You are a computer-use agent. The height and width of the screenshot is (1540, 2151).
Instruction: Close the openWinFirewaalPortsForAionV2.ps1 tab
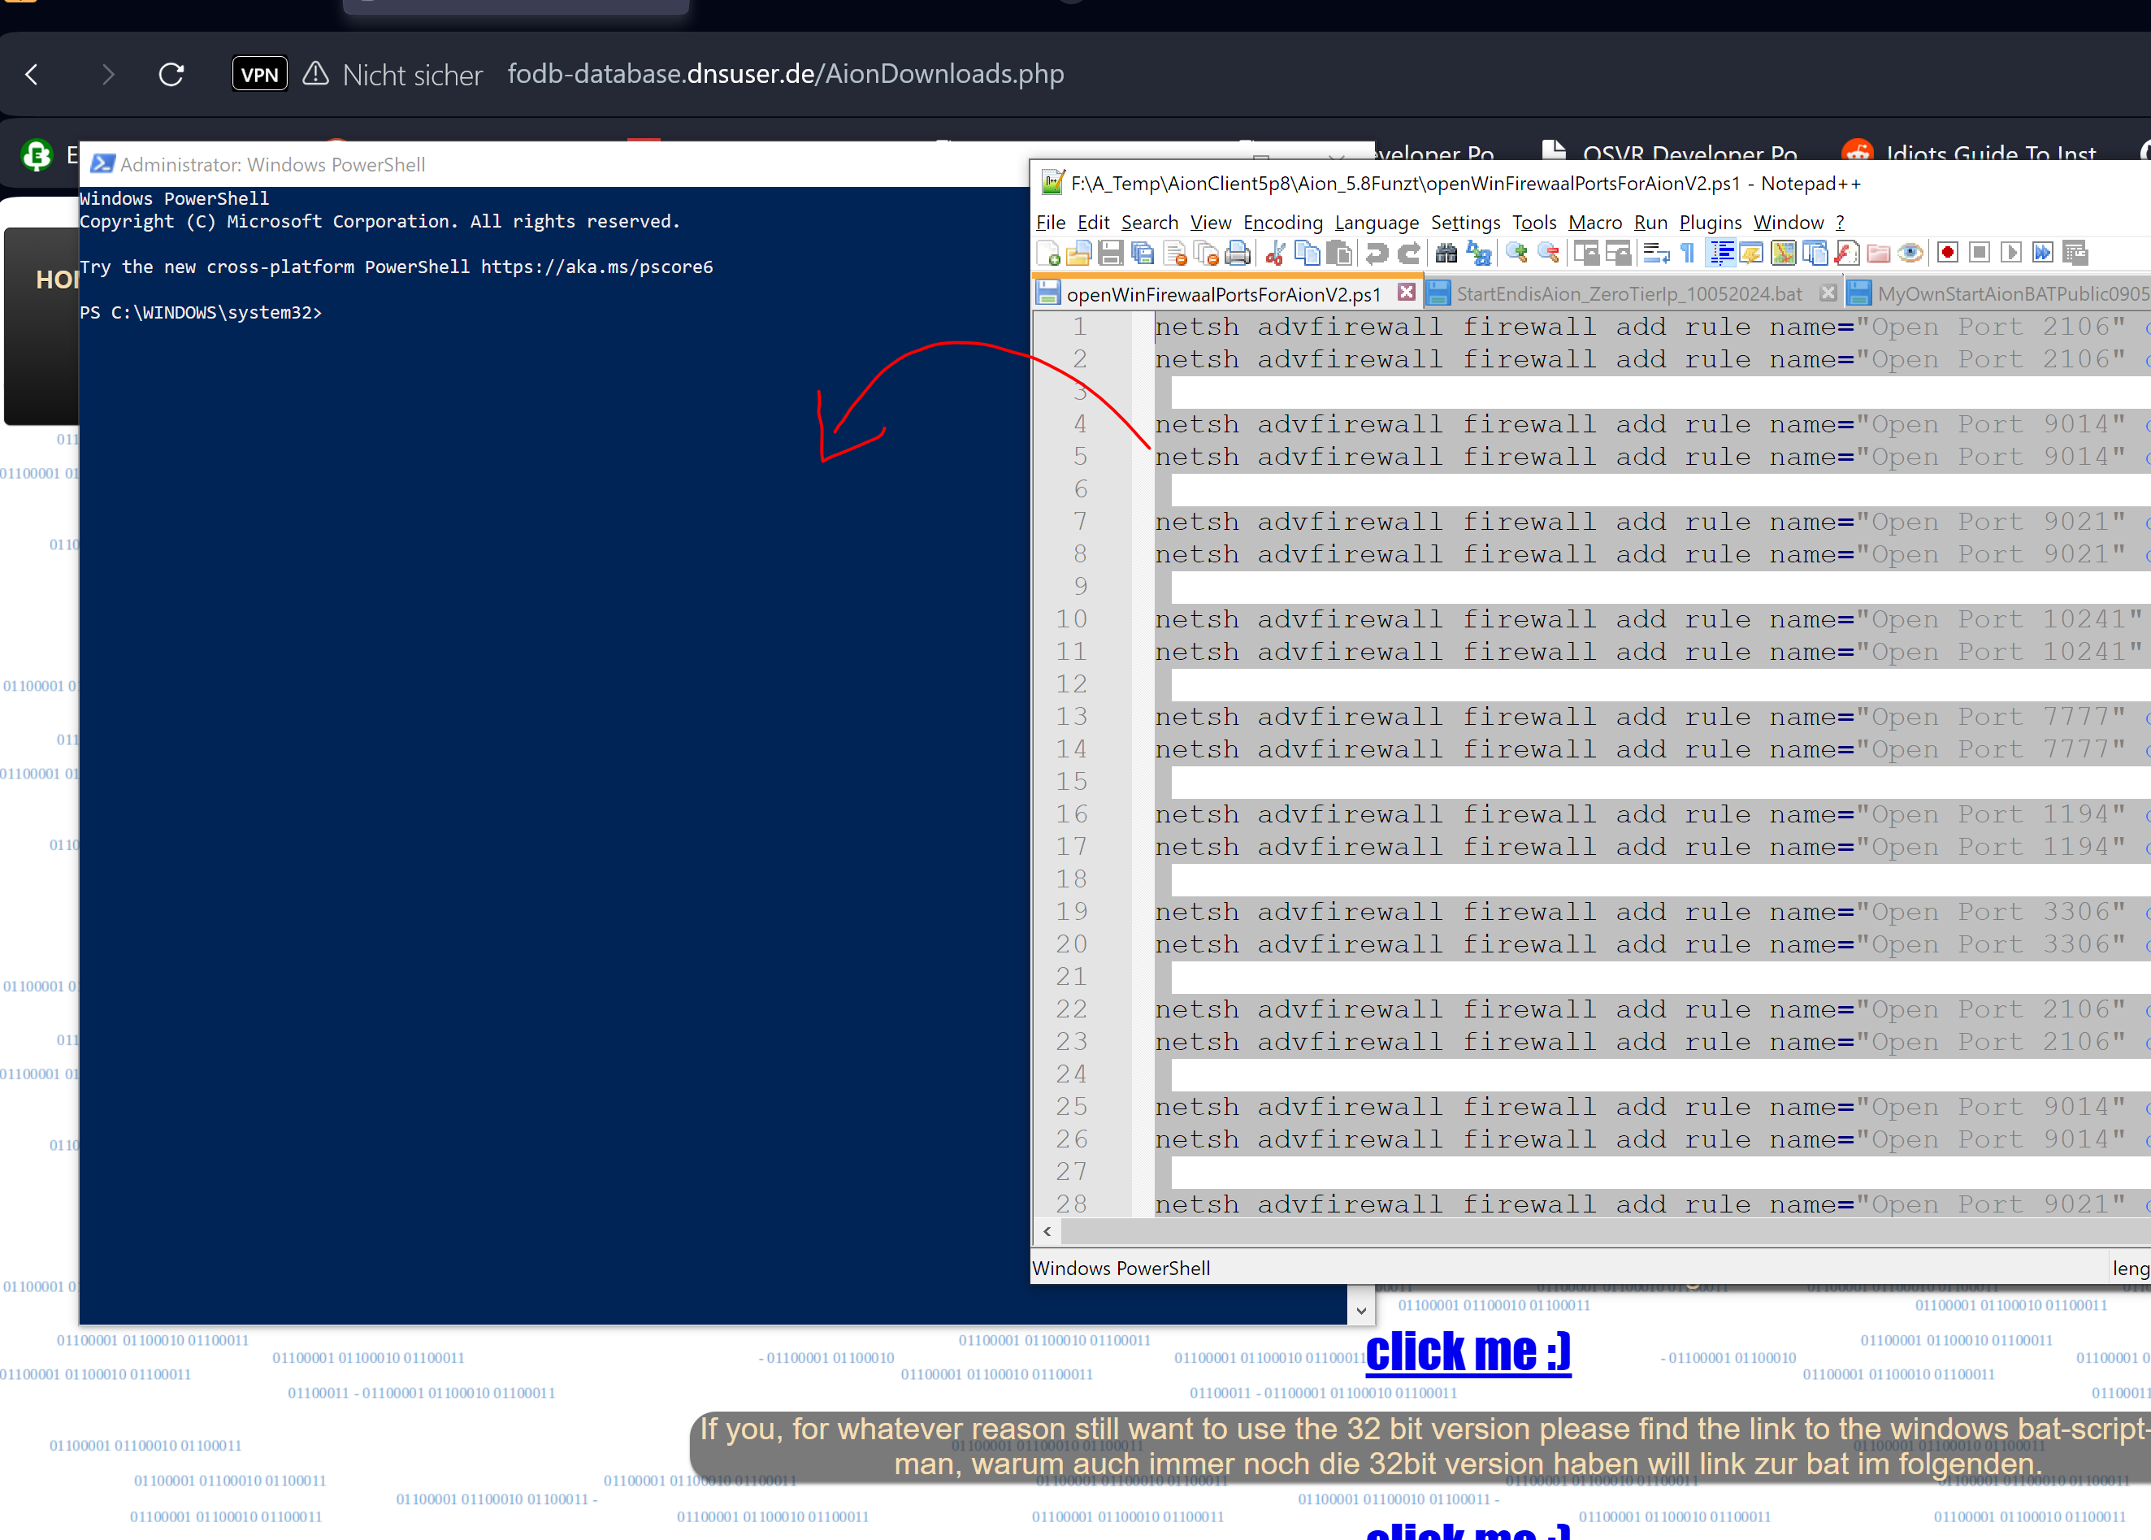1406,293
